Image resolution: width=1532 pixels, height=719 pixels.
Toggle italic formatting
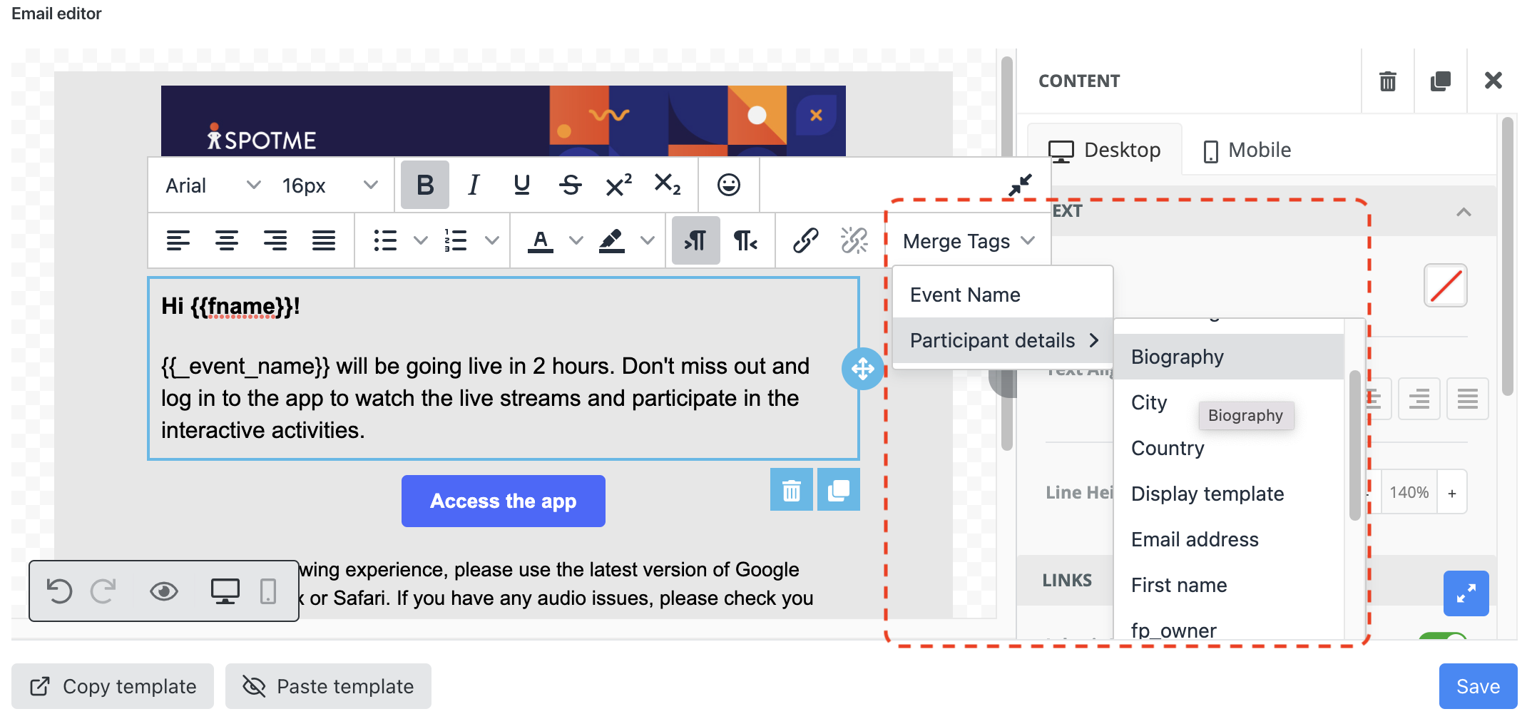click(x=473, y=185)
